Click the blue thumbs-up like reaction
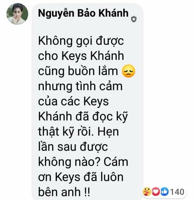This screenshot has height=200, width=195. point(165,192)
